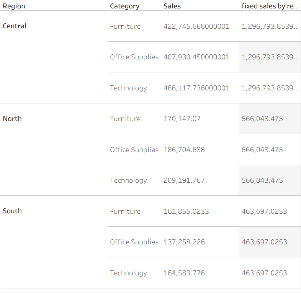
Task: Select the sales value 170,147.07
Action: click(182, 119)
